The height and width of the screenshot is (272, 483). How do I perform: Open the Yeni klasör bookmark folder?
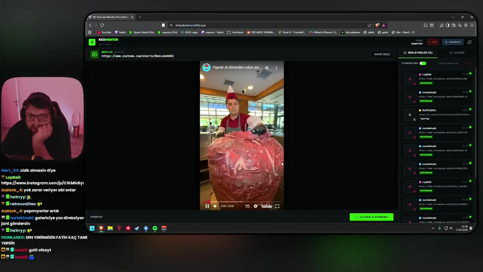pos(235,32)
